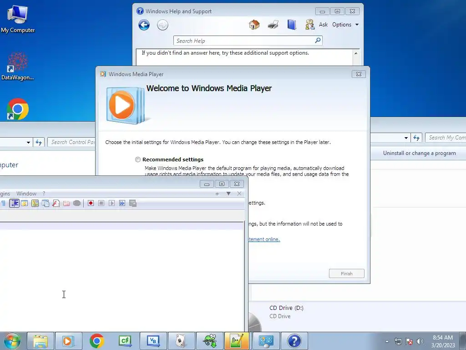Open the VB taskbar icon

coord(153,341)
